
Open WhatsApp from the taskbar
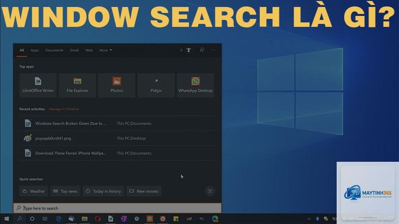coord(150,219)
